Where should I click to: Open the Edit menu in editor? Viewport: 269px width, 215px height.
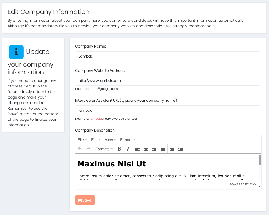[96, 140]
